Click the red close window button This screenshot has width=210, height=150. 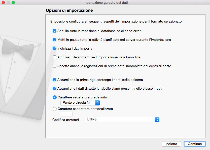click(x=4, y=3)
